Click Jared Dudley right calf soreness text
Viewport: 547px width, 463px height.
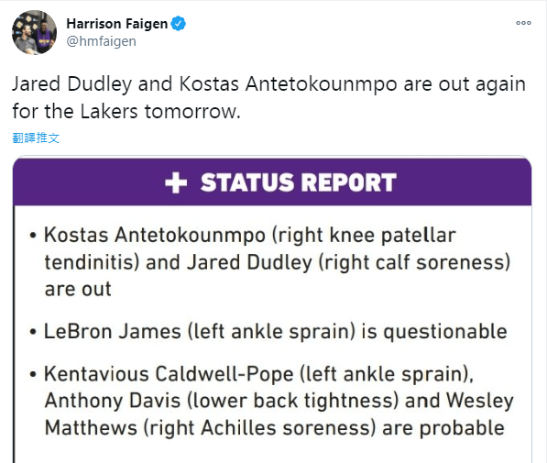tap(348, 262)
